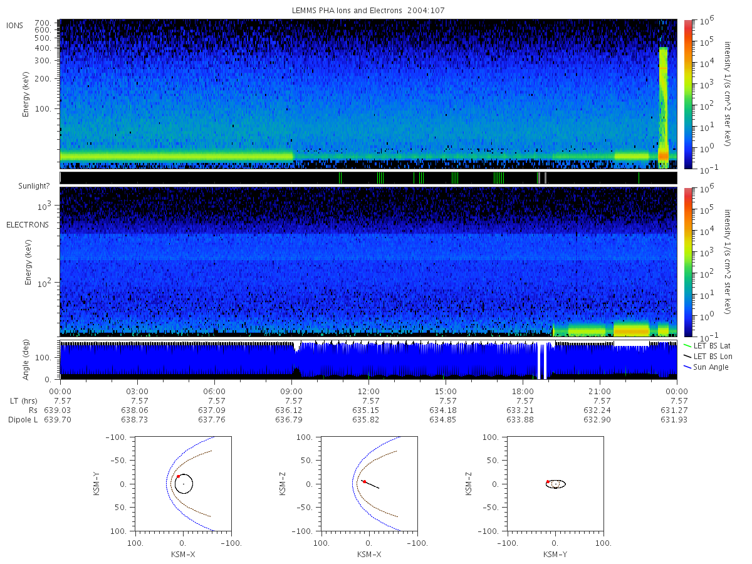Viewport: 752px width, 564px height.
Task: Click the electrons panel "Energy (keV)" axis label
Action: point(28,263)
